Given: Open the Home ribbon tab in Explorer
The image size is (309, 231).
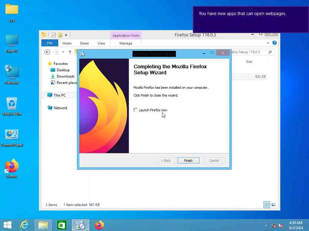Looking at the screenshot, I should coord(67,43).
